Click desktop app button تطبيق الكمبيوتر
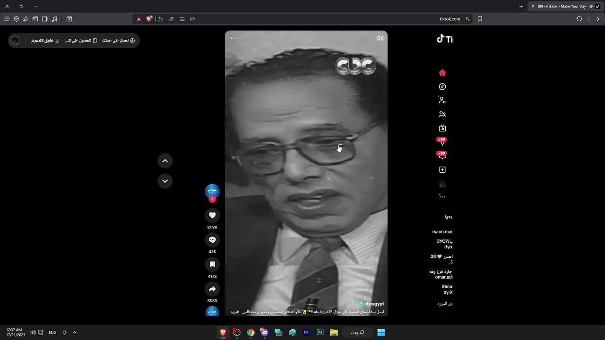This screenshot has height=340, width=605. coord(45,41)
